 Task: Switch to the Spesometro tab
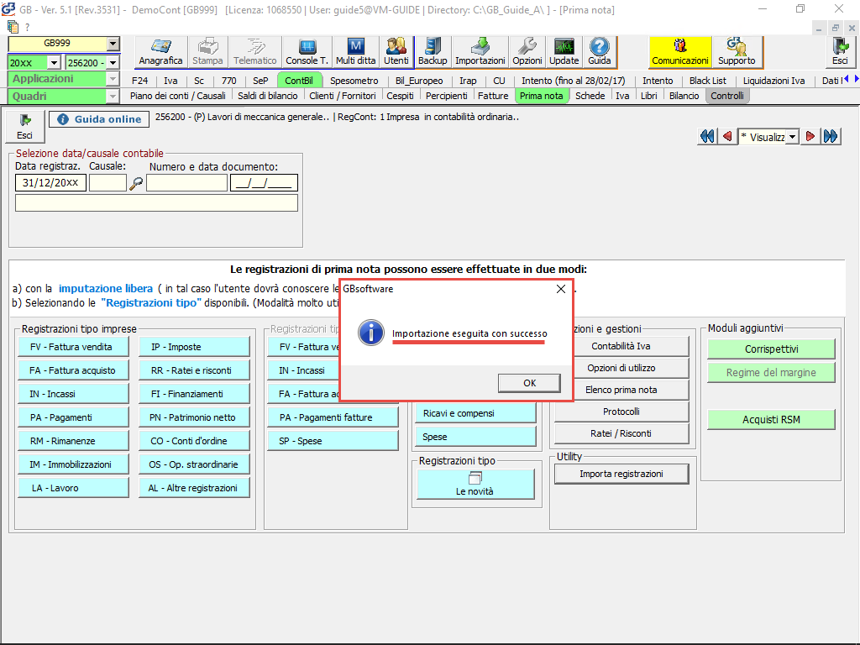[x=354, y=81]
